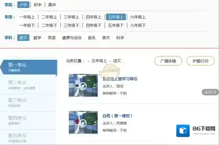
Task: Switch subject to 美术
Action: pyautogui.click(x=106, y=38)
